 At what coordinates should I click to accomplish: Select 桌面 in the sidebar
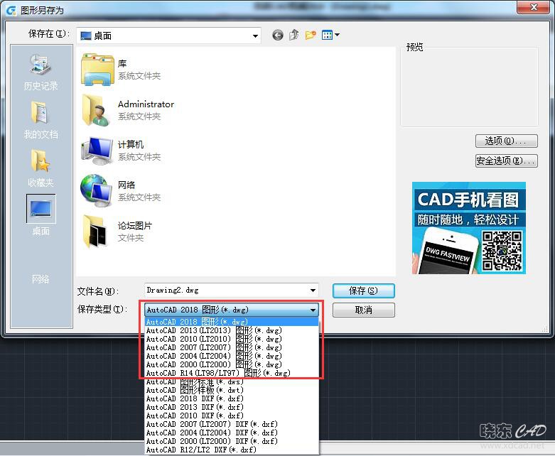coord(41,216)
